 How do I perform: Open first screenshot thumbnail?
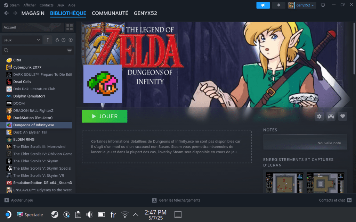(x=285, y=182)
